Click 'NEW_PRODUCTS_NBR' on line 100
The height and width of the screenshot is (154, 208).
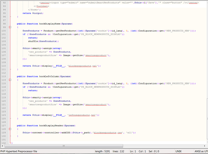click(178, 31)
